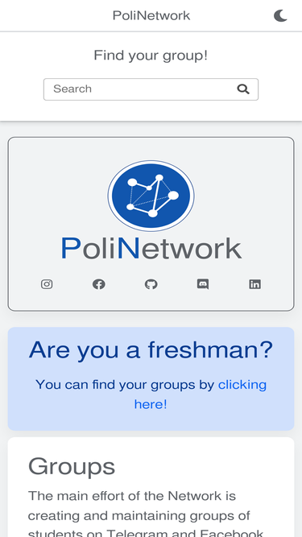Focus the Search input field
Screen dimensions: 302x537
click(151, 89)
